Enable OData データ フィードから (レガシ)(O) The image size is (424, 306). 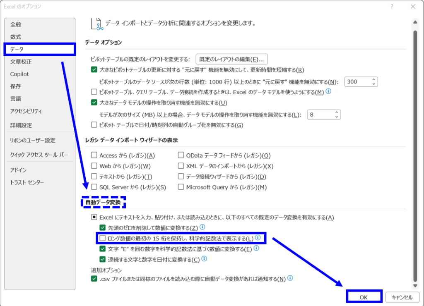[181, 155]
